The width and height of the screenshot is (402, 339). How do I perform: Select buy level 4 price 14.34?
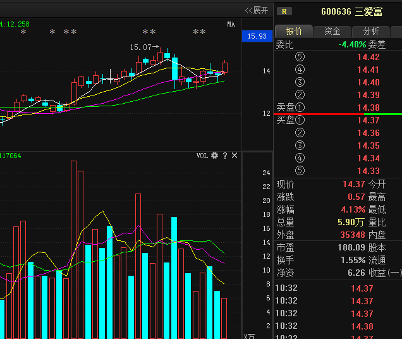pos(368,158)
